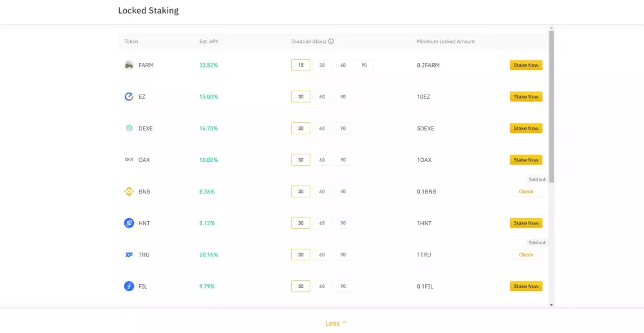Click the Token column header

[131, 41]
